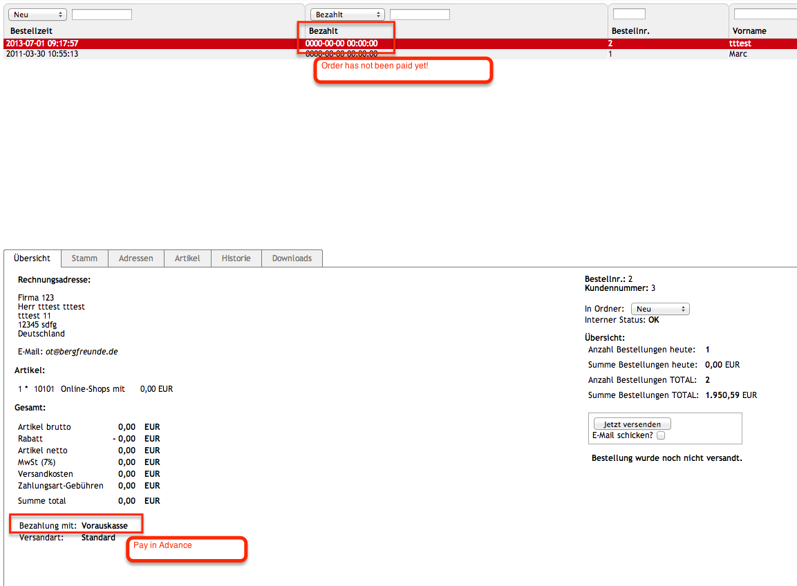
Task: Open the Bezahlt filter dropdown
Action: [347, 15]
